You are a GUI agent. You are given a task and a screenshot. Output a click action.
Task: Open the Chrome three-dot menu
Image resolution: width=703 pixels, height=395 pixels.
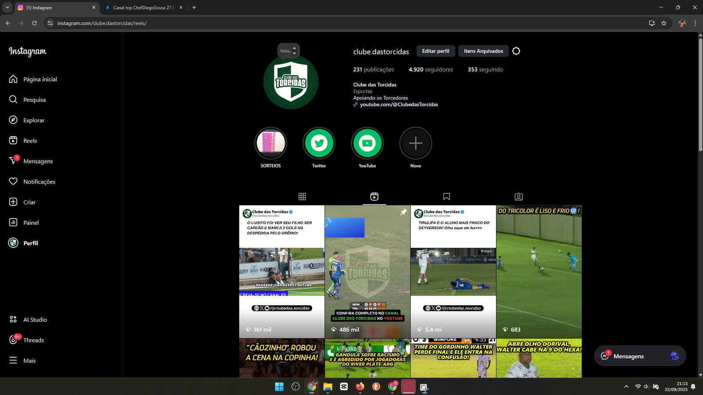coord(695,23)
